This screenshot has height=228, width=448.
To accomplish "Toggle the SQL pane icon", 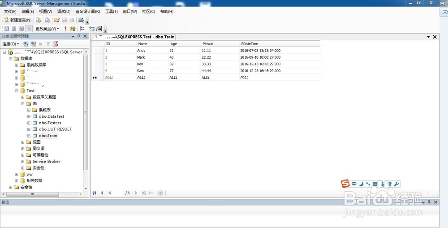I will tap(22, 29).
